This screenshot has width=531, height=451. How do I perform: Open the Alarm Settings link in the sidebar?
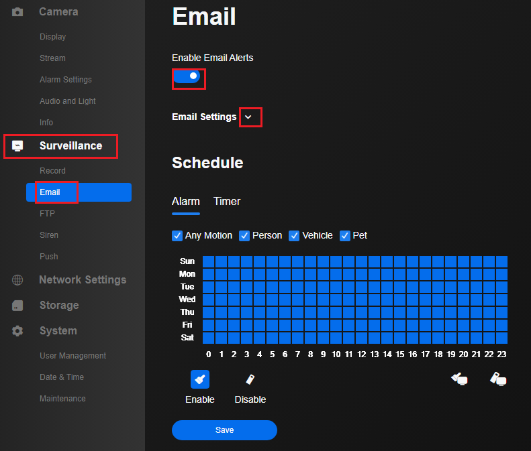point(66,80)
